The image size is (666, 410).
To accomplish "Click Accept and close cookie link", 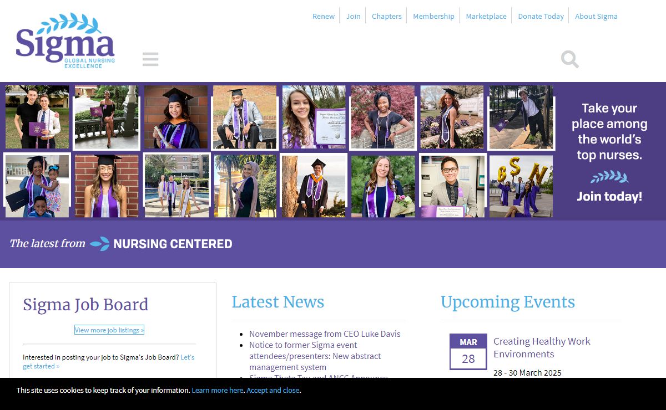I will [x=273, y=390].
